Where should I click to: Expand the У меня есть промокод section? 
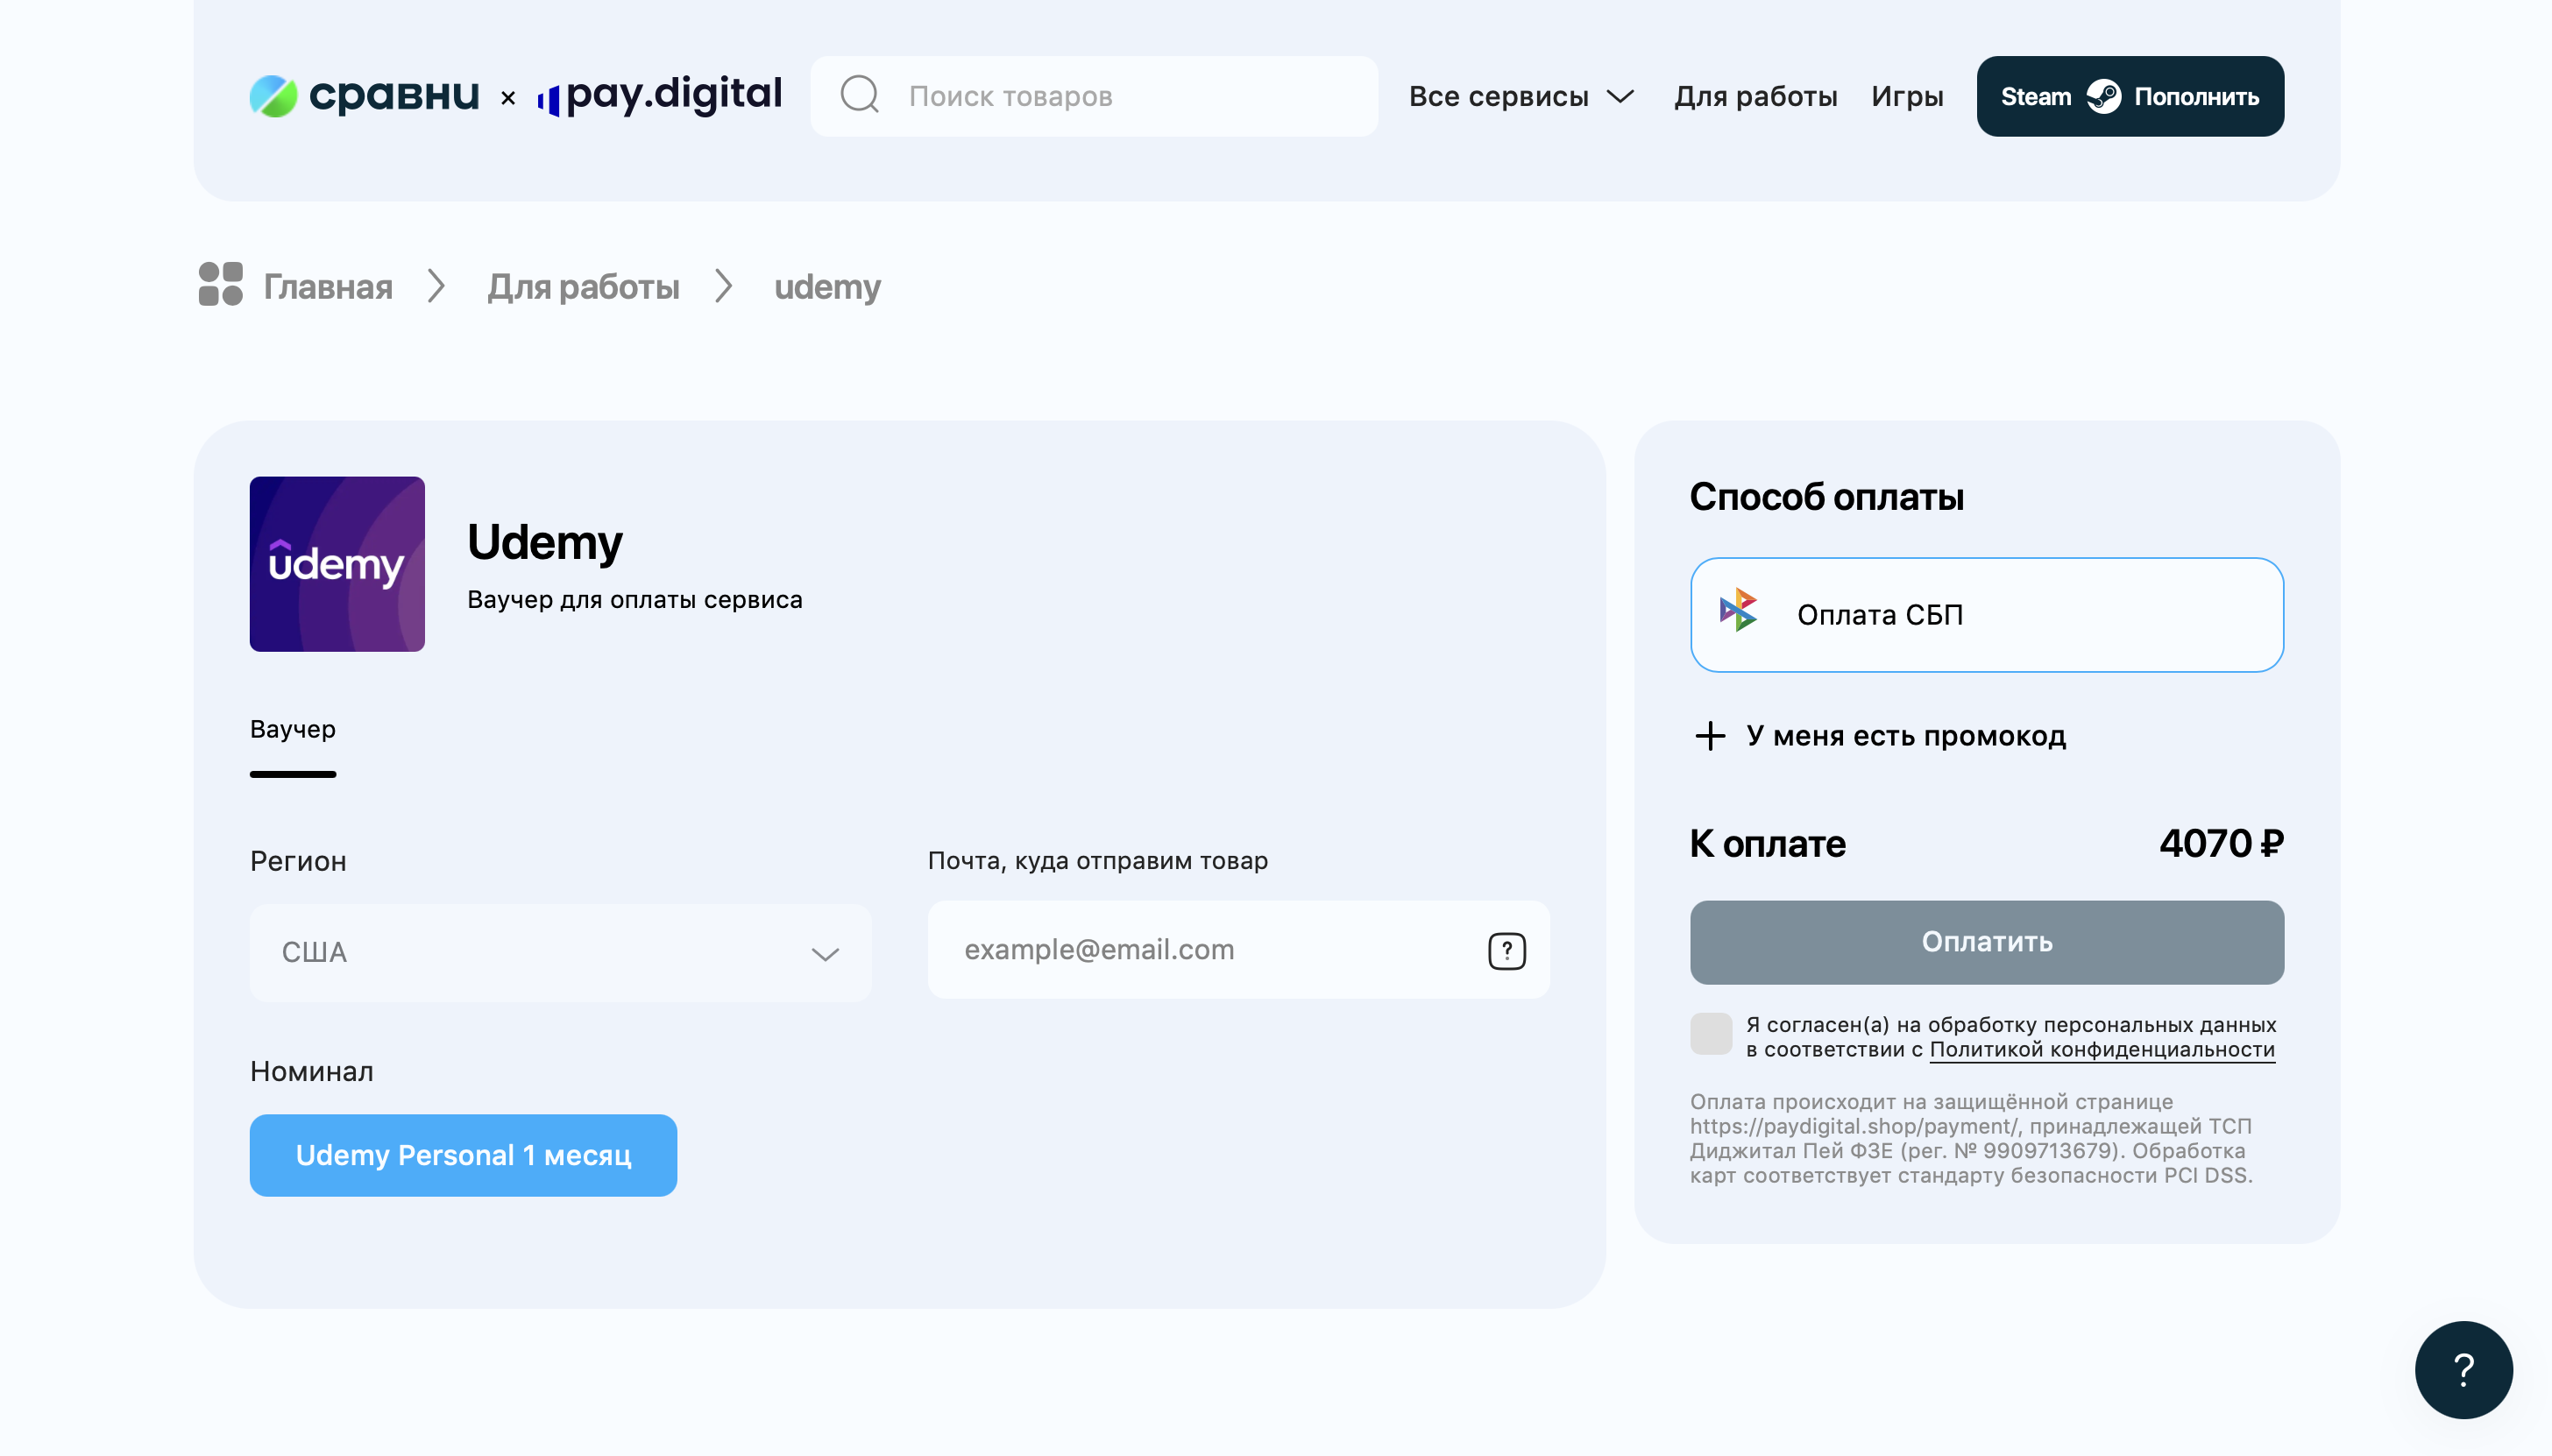point(1904,736)
